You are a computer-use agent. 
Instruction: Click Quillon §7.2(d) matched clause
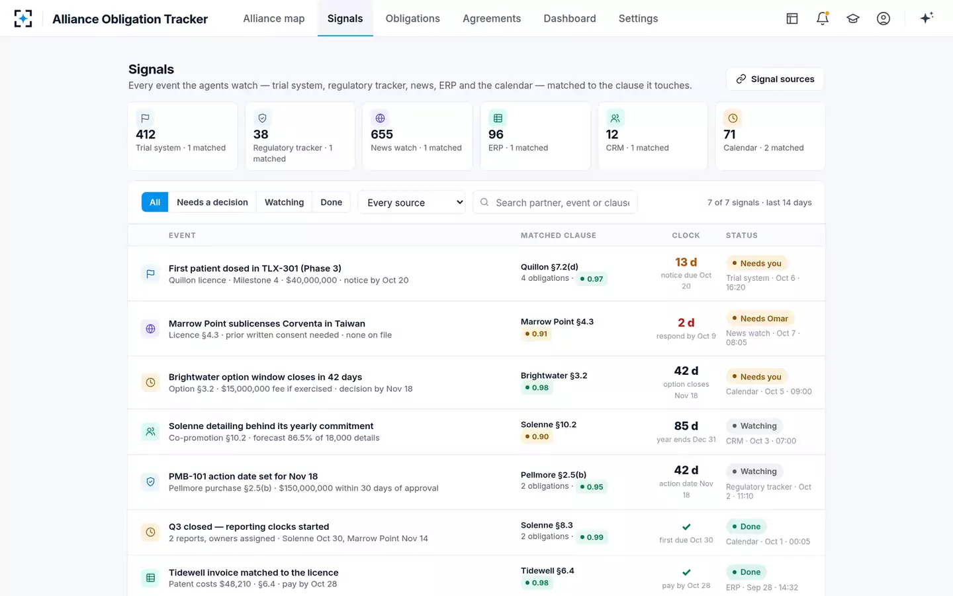point(549,267)
